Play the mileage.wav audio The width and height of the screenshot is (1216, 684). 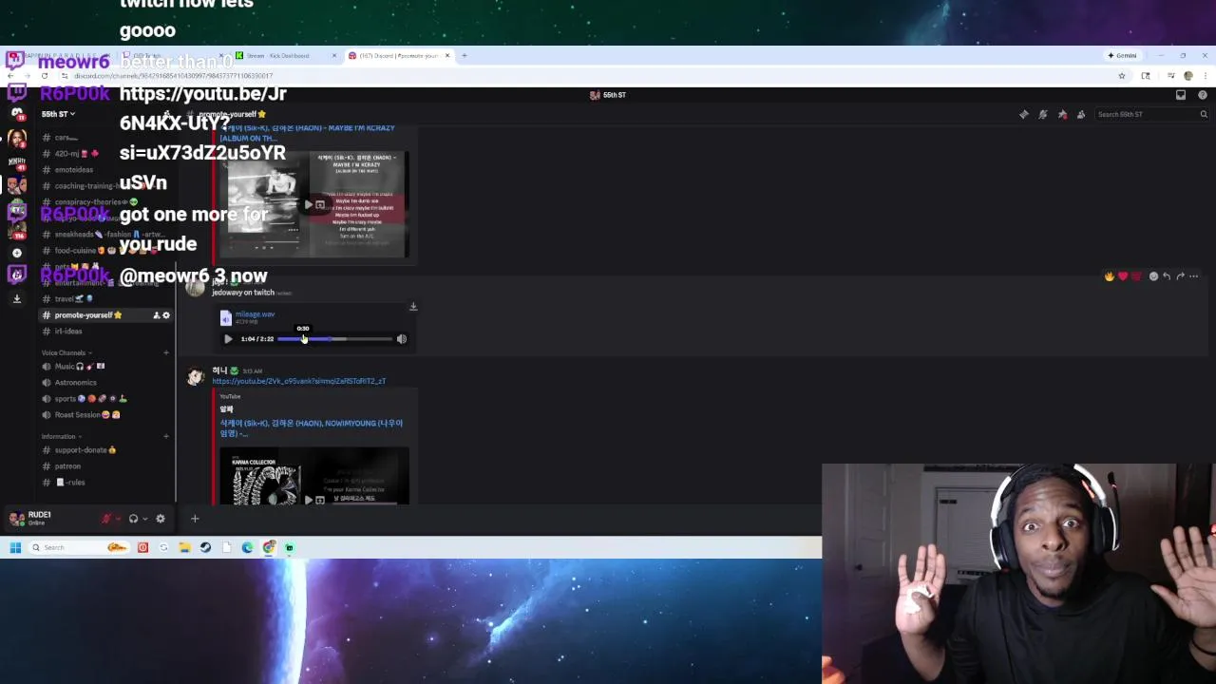(228, 339)
